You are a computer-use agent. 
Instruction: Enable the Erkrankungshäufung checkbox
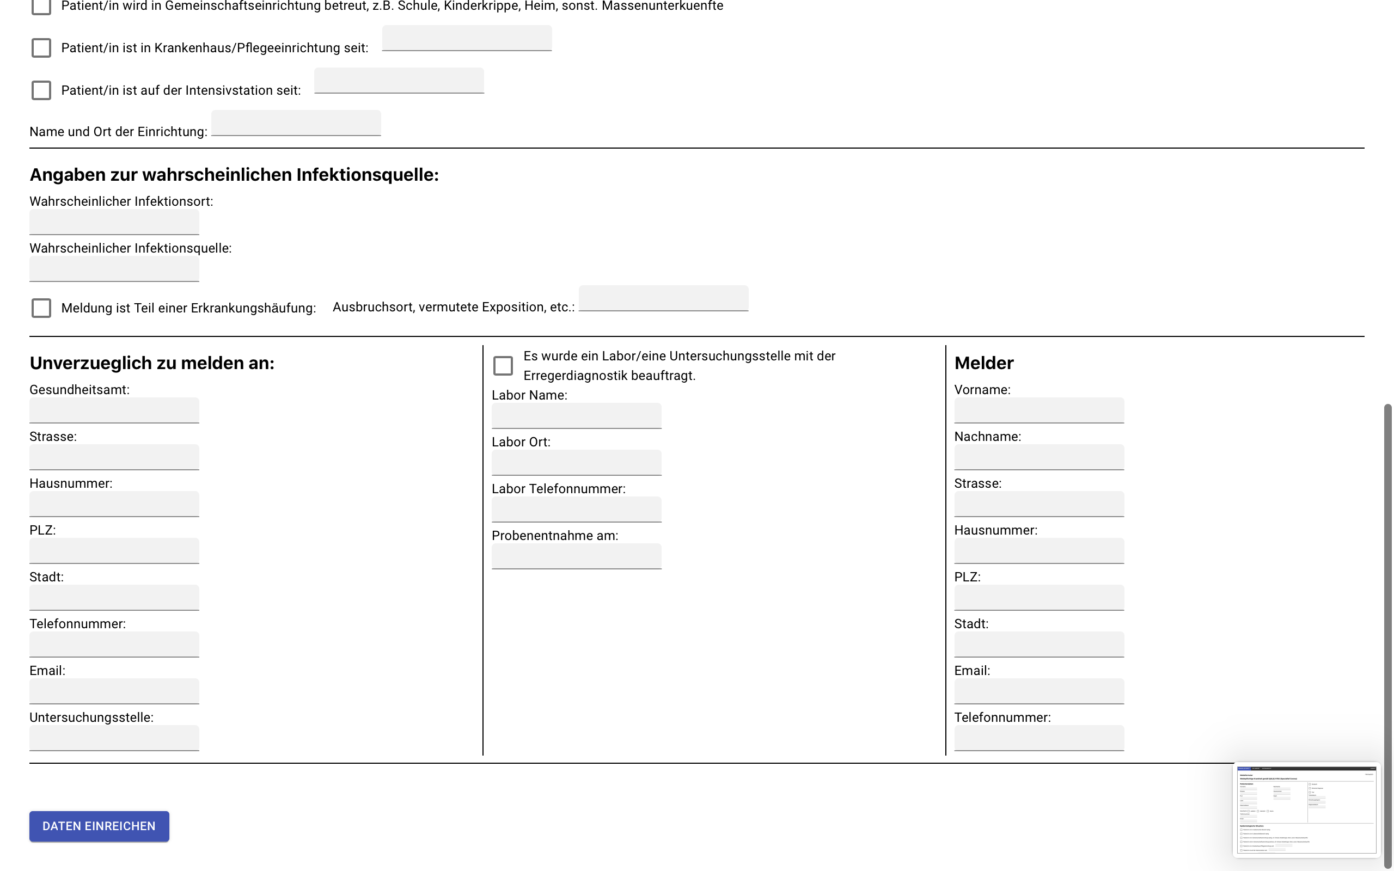[41, 308]
